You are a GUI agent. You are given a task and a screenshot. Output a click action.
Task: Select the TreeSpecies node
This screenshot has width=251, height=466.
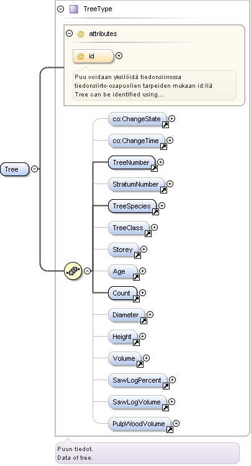(132, 206)
